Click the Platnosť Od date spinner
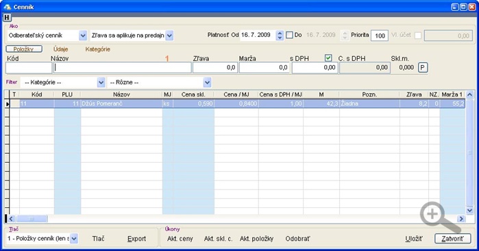The height and width of the screenshot is (251, 479). pos(280,36)
